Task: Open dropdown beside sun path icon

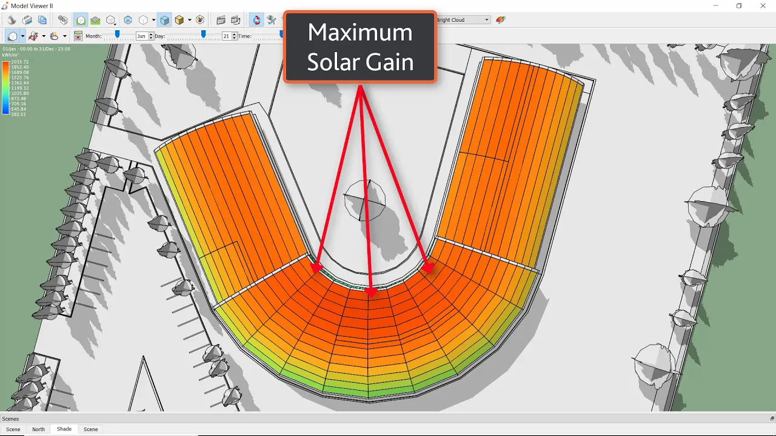Action: click(x=64, y=36)
